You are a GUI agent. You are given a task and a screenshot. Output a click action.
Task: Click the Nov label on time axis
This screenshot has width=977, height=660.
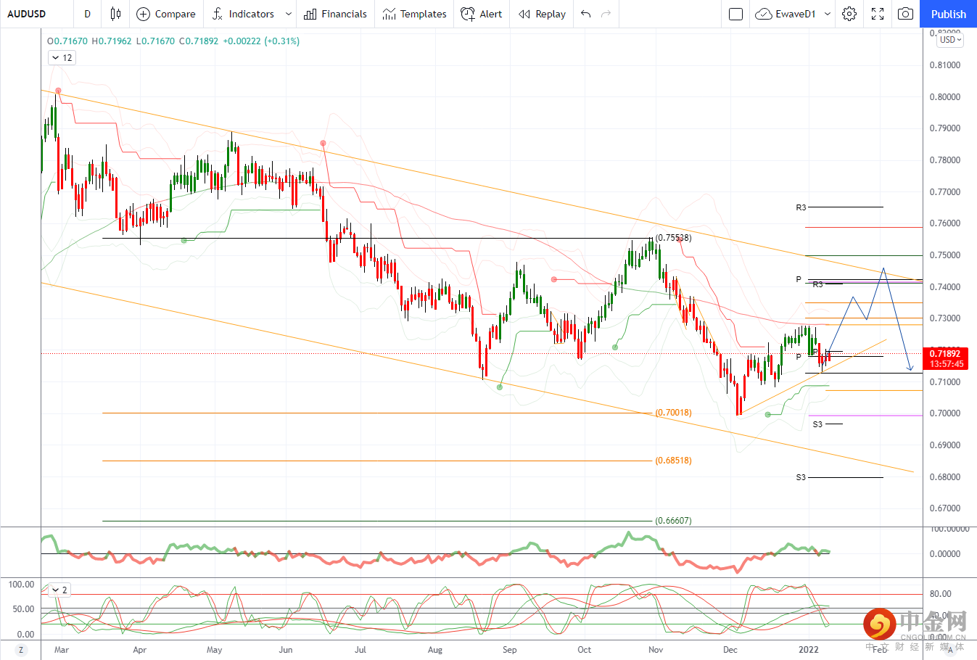pyautogui.click(x=656, y=650)
